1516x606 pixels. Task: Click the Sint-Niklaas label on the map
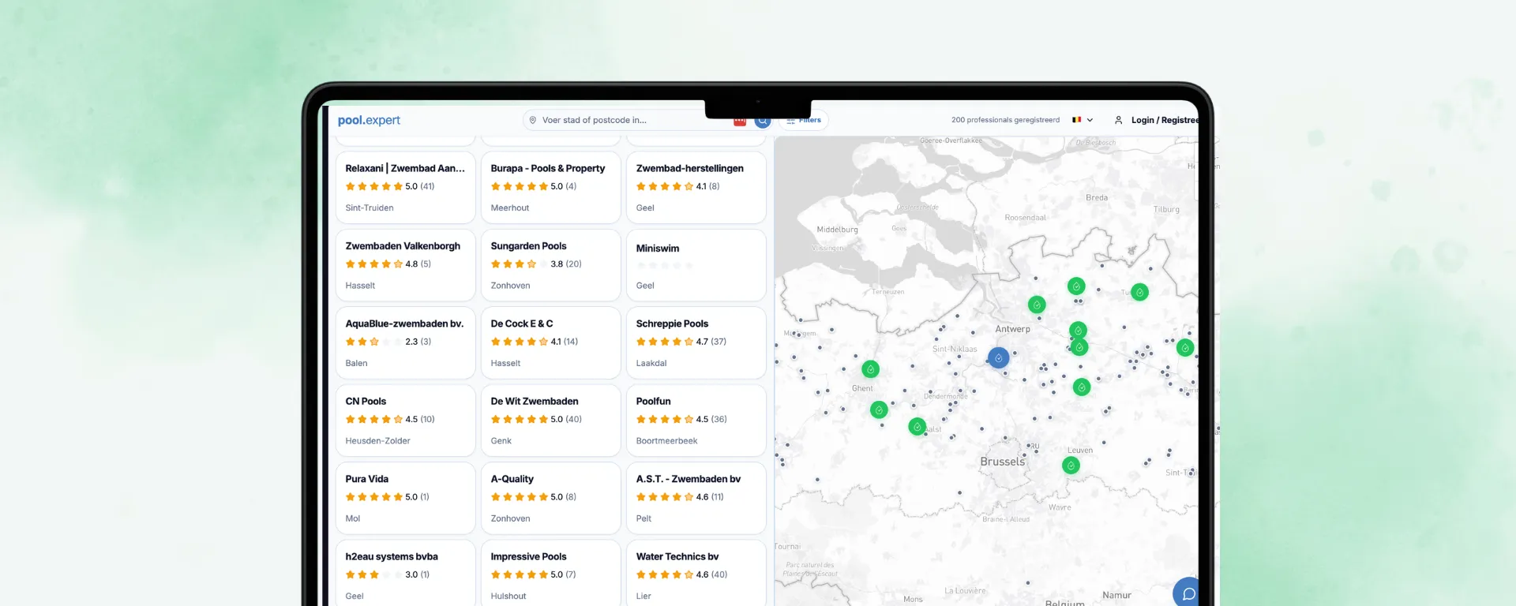coord(955,349)
